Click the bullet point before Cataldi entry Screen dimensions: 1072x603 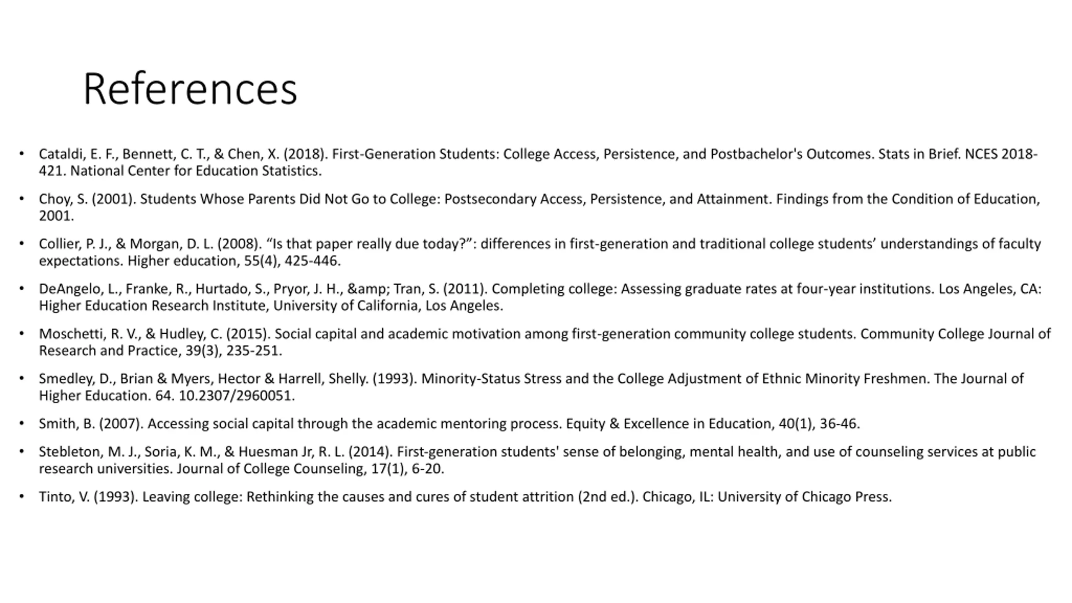click(21, 154)
